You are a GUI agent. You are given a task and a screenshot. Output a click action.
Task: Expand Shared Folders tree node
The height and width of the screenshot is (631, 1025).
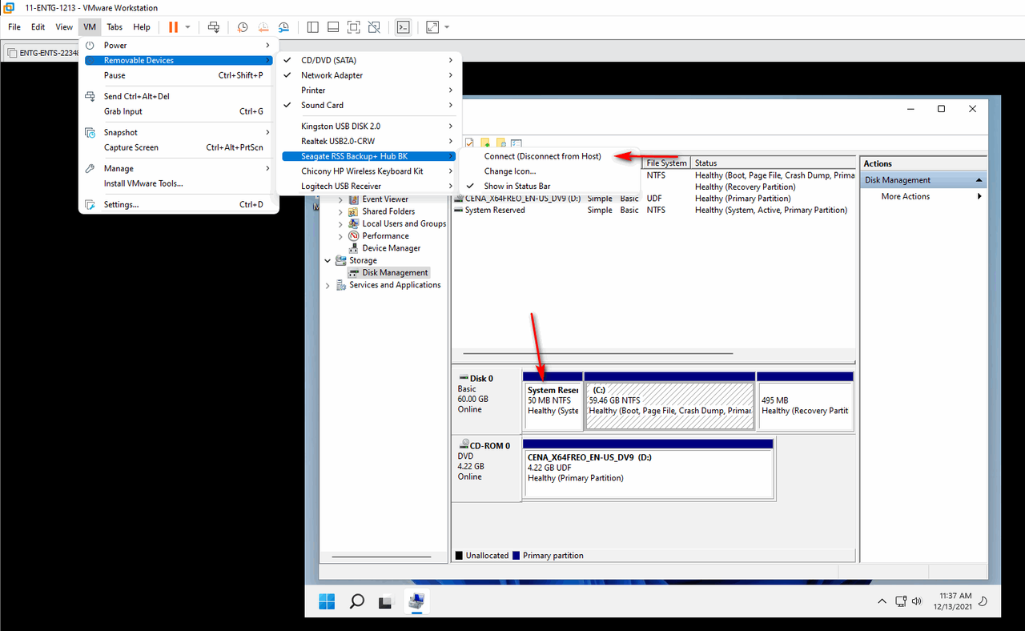[340, 211]
